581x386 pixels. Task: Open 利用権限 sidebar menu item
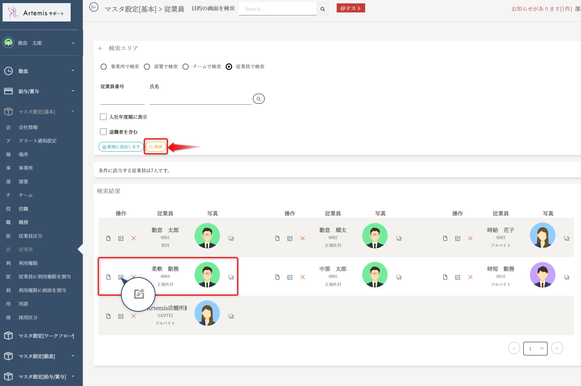(x=28, y=263)
